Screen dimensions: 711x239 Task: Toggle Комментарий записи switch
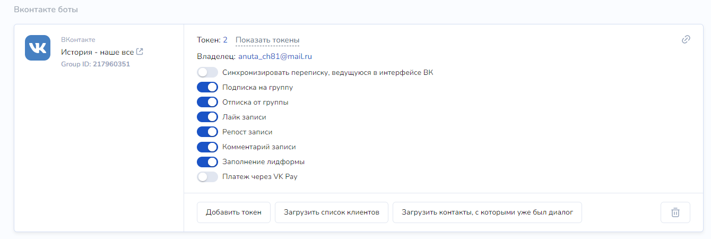click(x=207, y=147)
